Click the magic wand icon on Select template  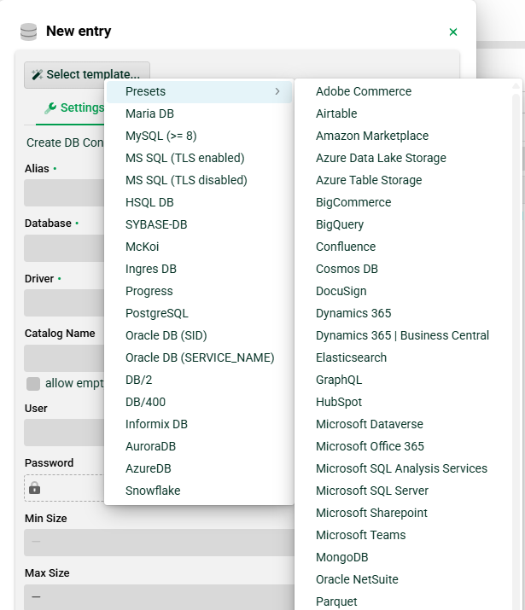coord(37,74)
